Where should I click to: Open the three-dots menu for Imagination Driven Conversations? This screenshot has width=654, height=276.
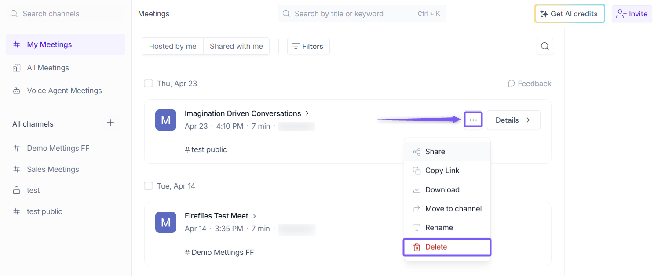point(473,120)
